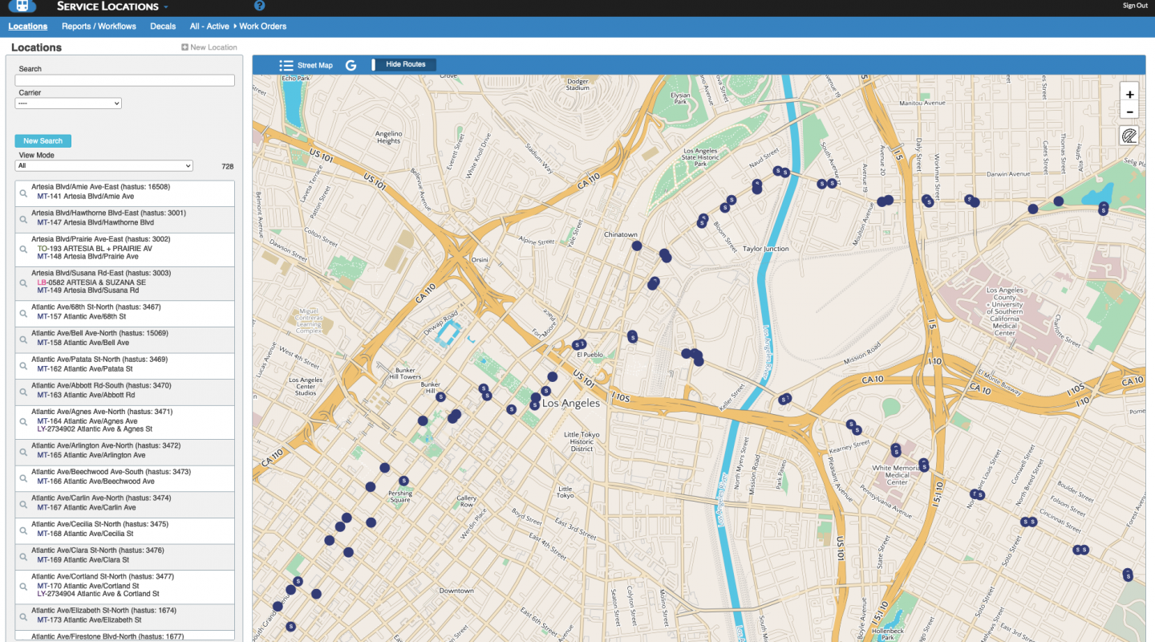This screenshot has width=1155, height=642.
Task: Click the map marker beside the Chinatown label
Action: (x=637, y=246)
